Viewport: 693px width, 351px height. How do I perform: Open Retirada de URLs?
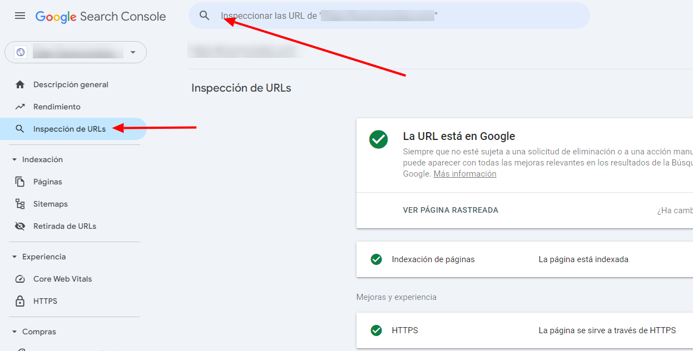(x=65, y=226)
